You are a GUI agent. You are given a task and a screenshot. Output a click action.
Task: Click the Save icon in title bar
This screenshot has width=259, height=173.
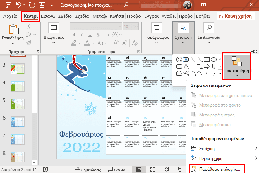point(9,5)
